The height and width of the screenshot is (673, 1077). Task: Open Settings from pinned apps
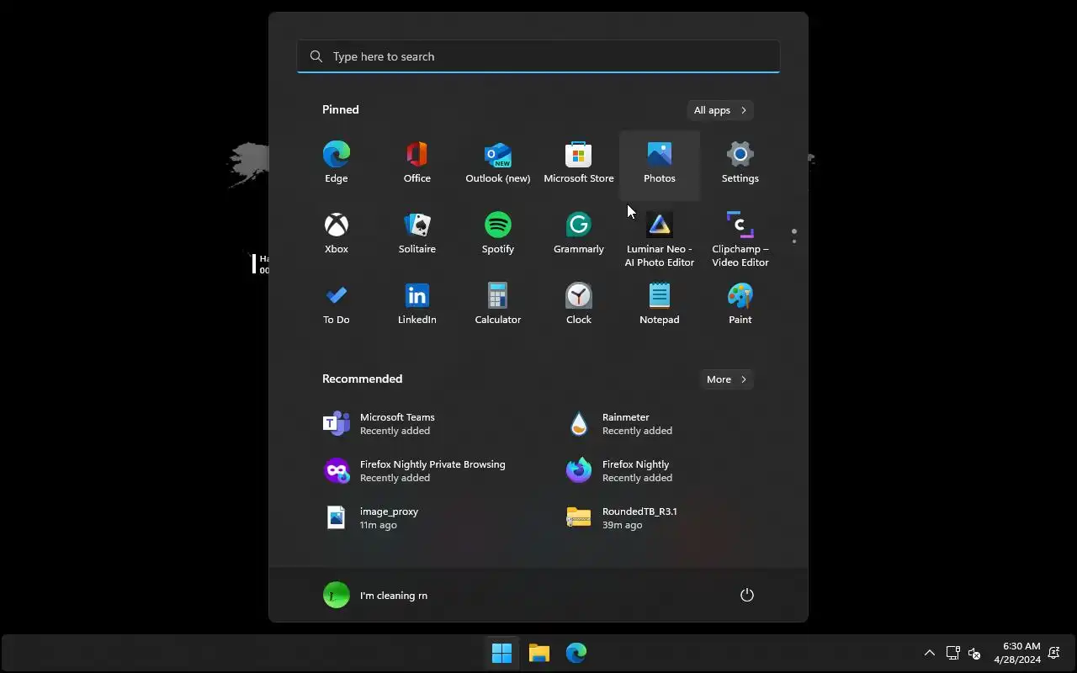click(740, 164)
